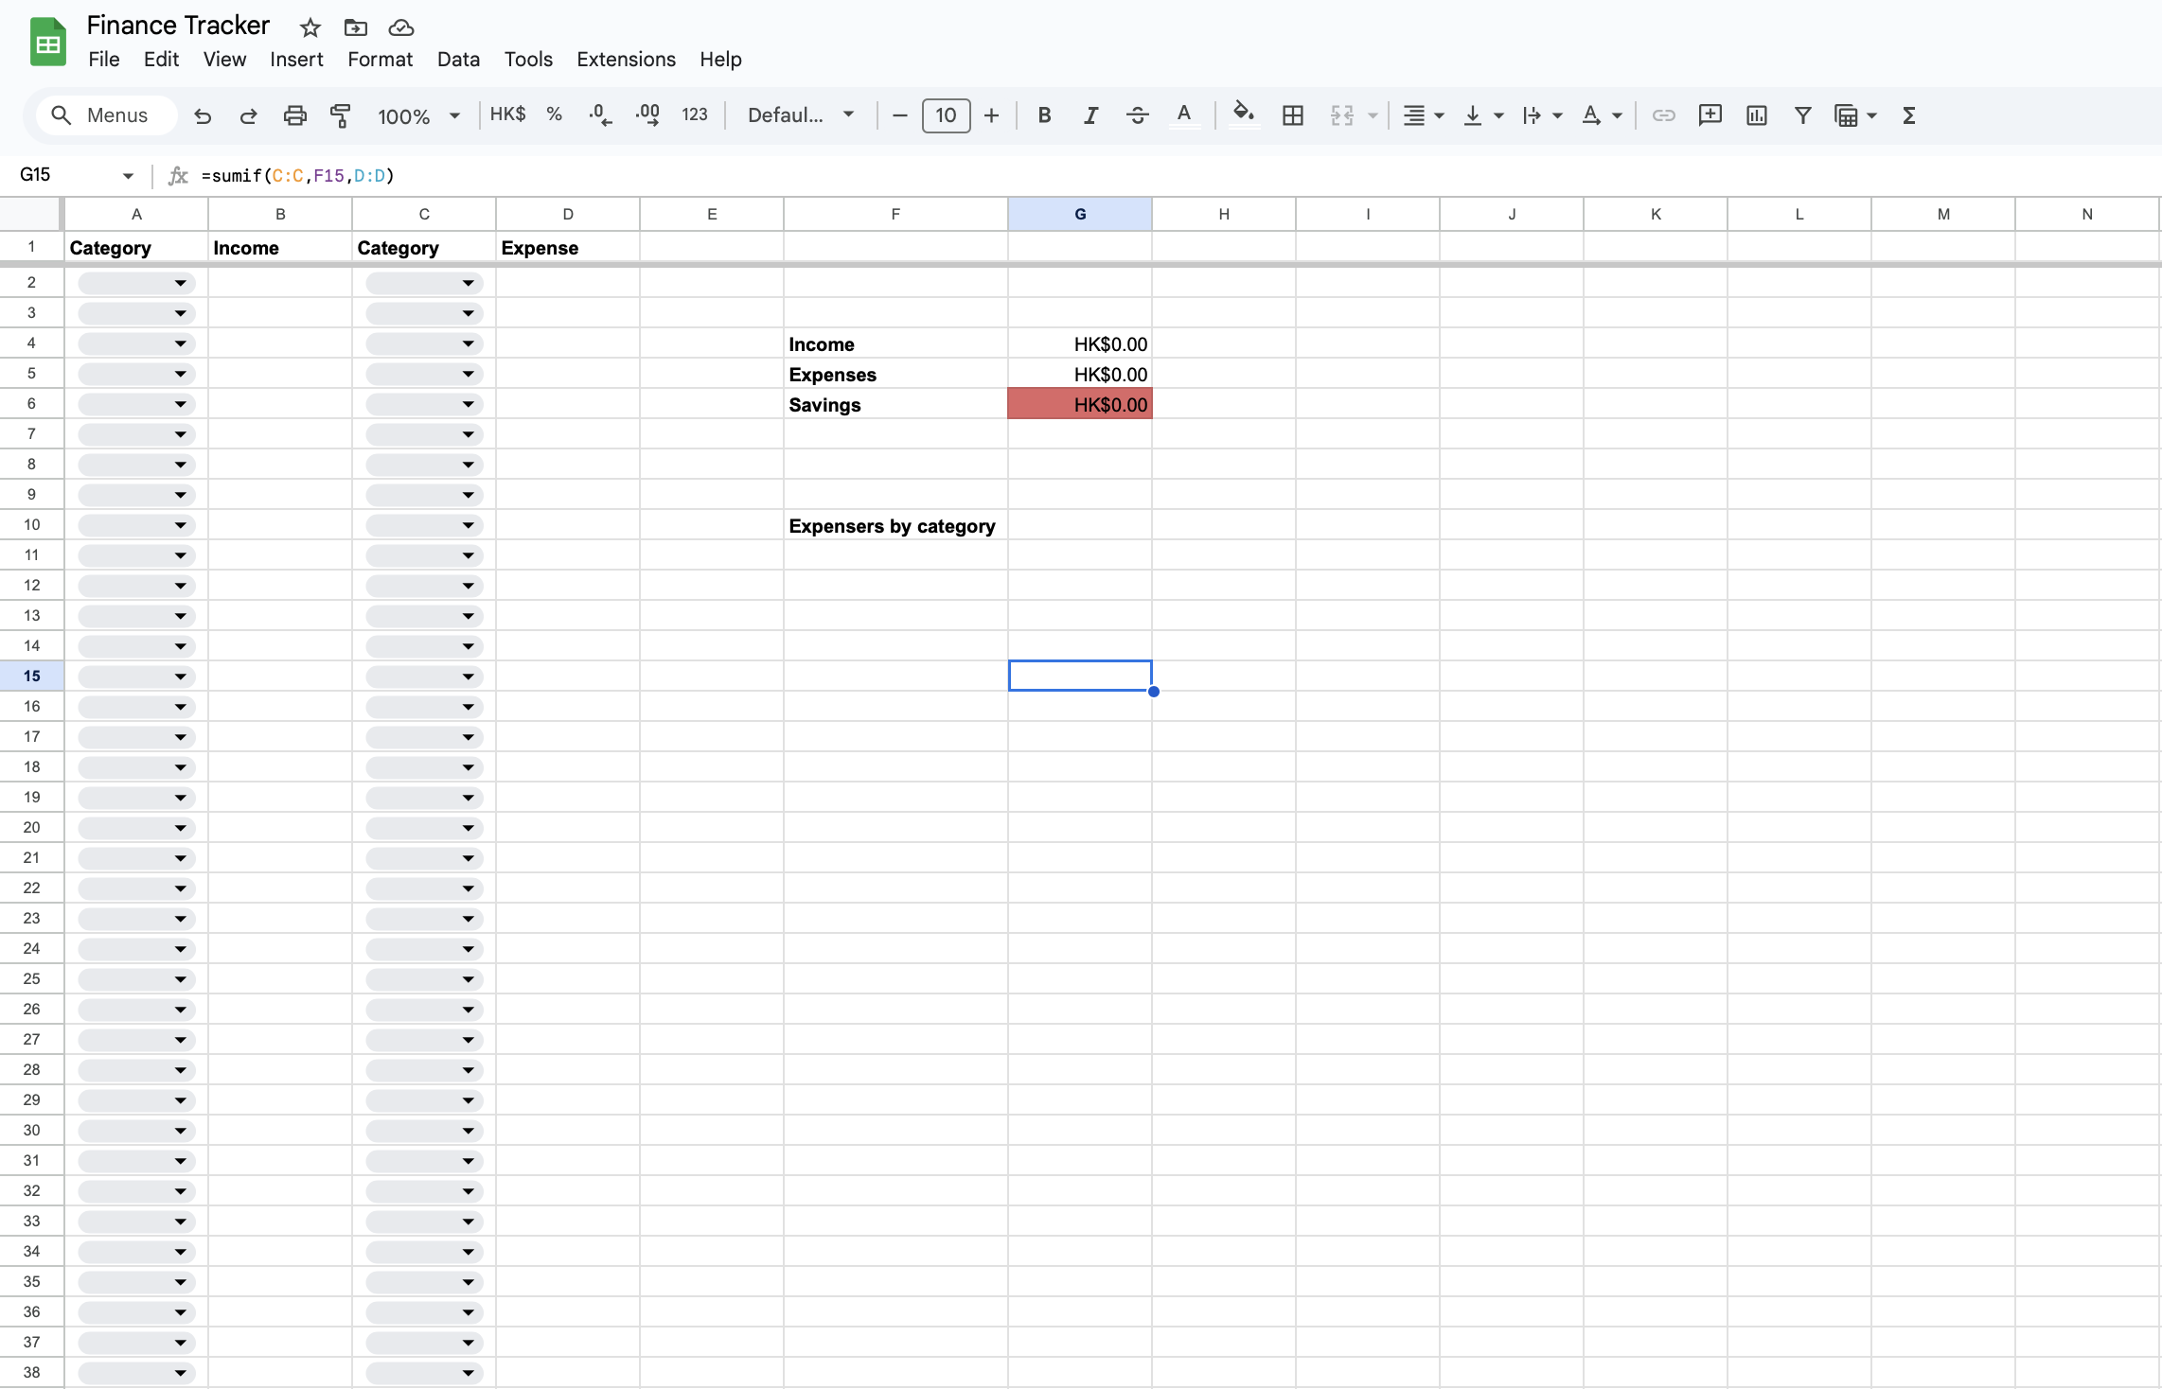Open the View menu
Viewport: 2162px width, 1389px height.
click(224, 60)
